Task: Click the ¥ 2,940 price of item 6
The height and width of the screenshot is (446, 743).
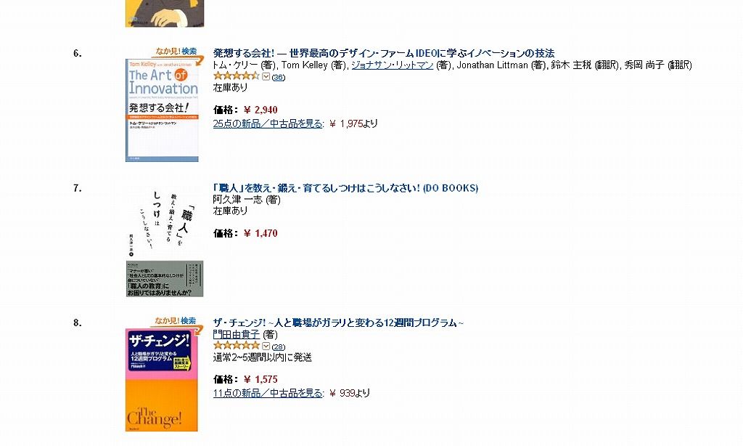Action: 260,110
